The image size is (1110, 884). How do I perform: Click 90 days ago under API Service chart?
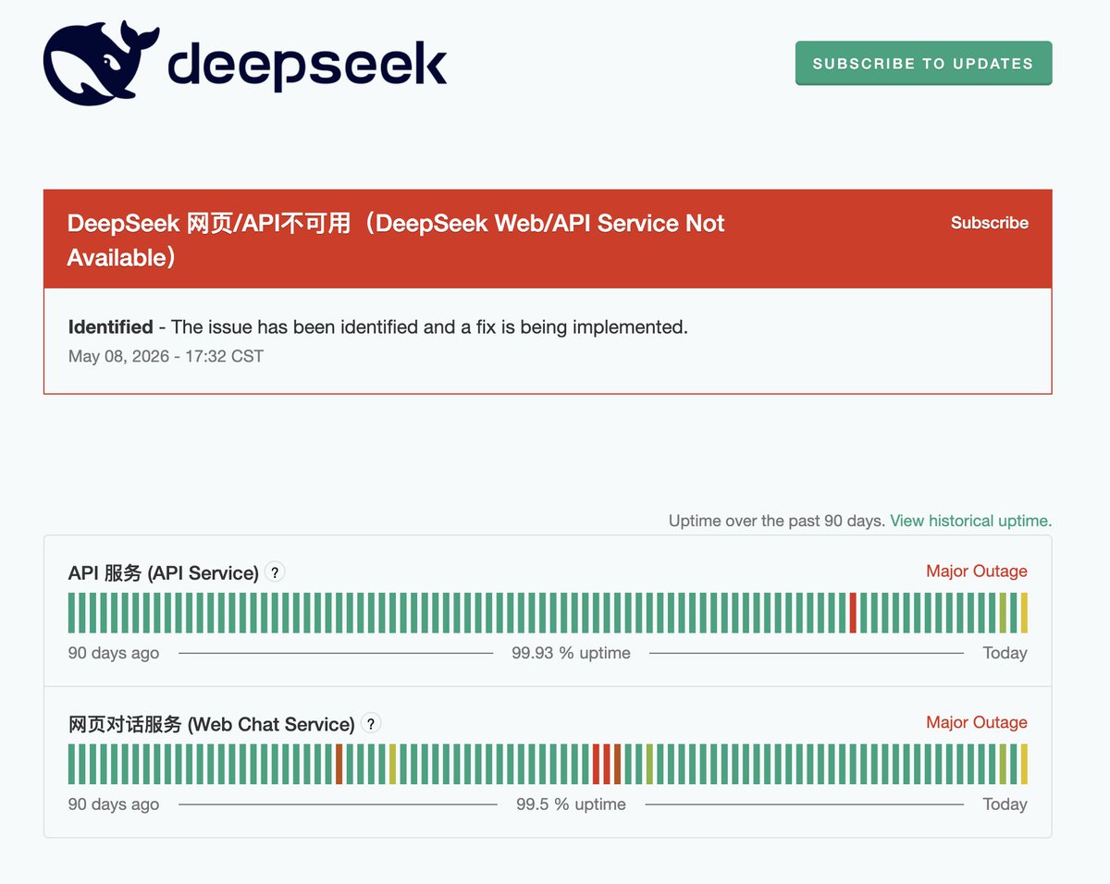click(114, 653)
